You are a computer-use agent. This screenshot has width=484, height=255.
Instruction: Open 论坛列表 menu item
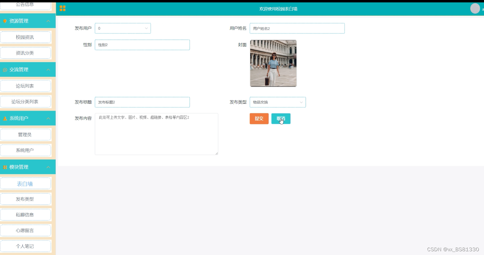tap(25, 86)
